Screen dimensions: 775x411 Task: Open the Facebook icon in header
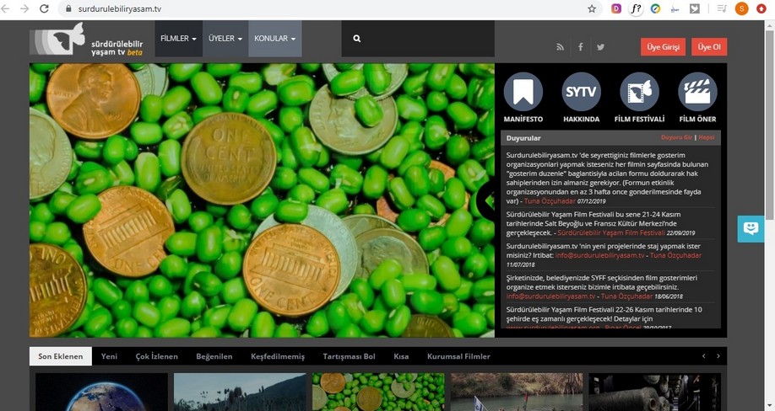581,47
